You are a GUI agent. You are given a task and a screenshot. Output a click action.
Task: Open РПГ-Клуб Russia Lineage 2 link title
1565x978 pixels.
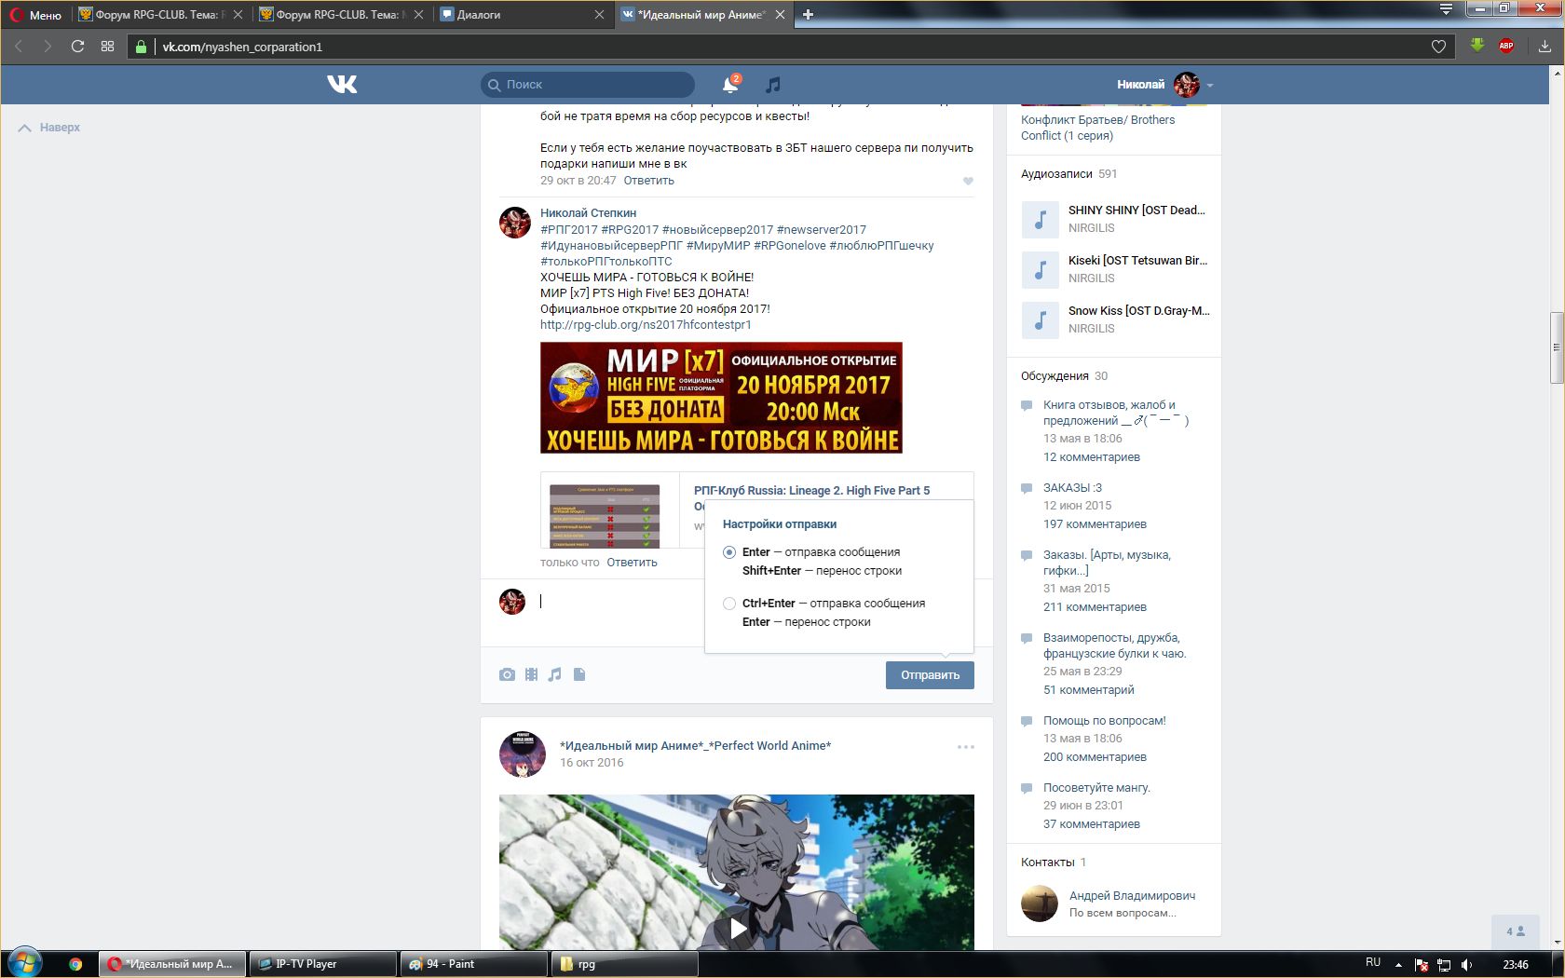pyautogui.click(x=811, y=491)
